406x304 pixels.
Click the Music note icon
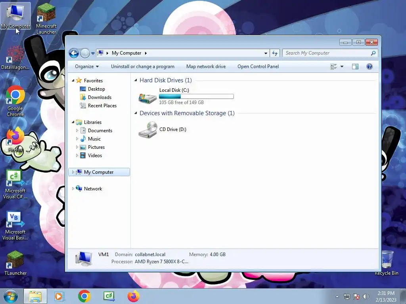tap(83, 139)
